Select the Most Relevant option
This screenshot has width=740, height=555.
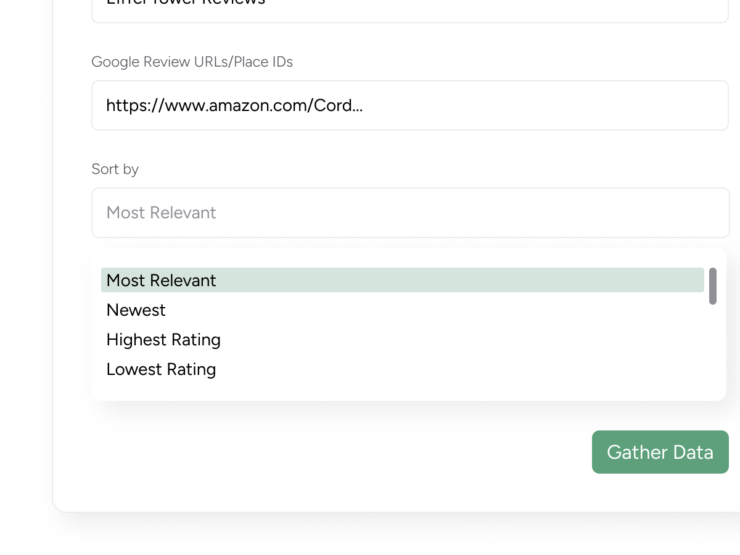click(402, 280)
